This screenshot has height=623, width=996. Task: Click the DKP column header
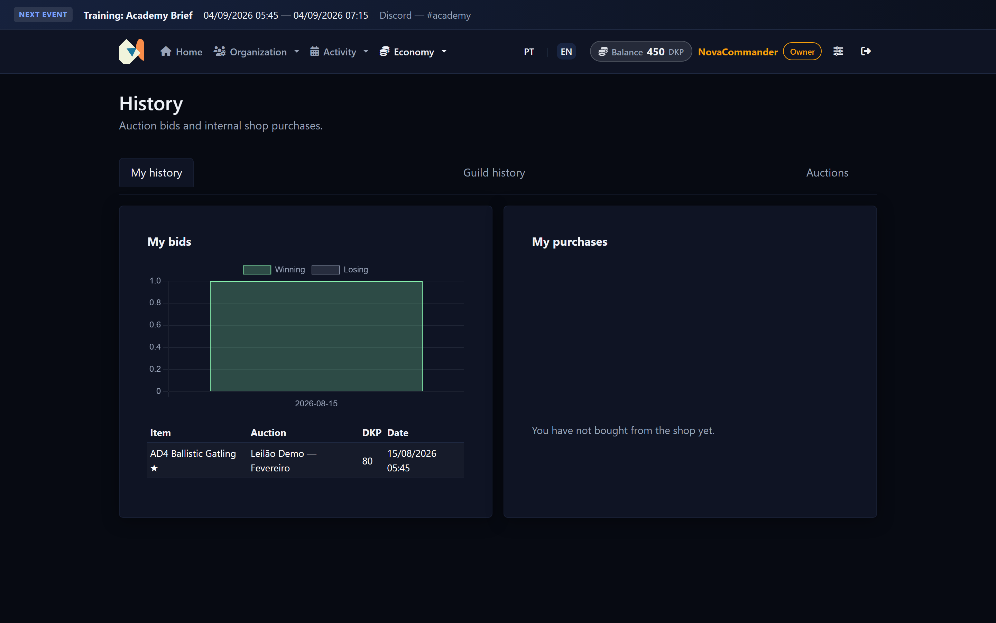pyautogui.click(x=372, y=433)
